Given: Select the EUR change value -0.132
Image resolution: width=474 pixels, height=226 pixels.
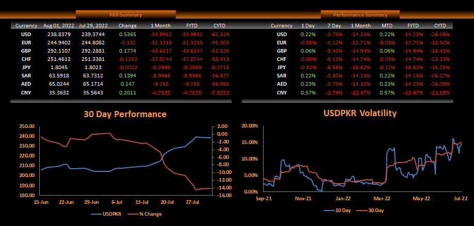Looking at the screenshot, I should tap(127, 43).
